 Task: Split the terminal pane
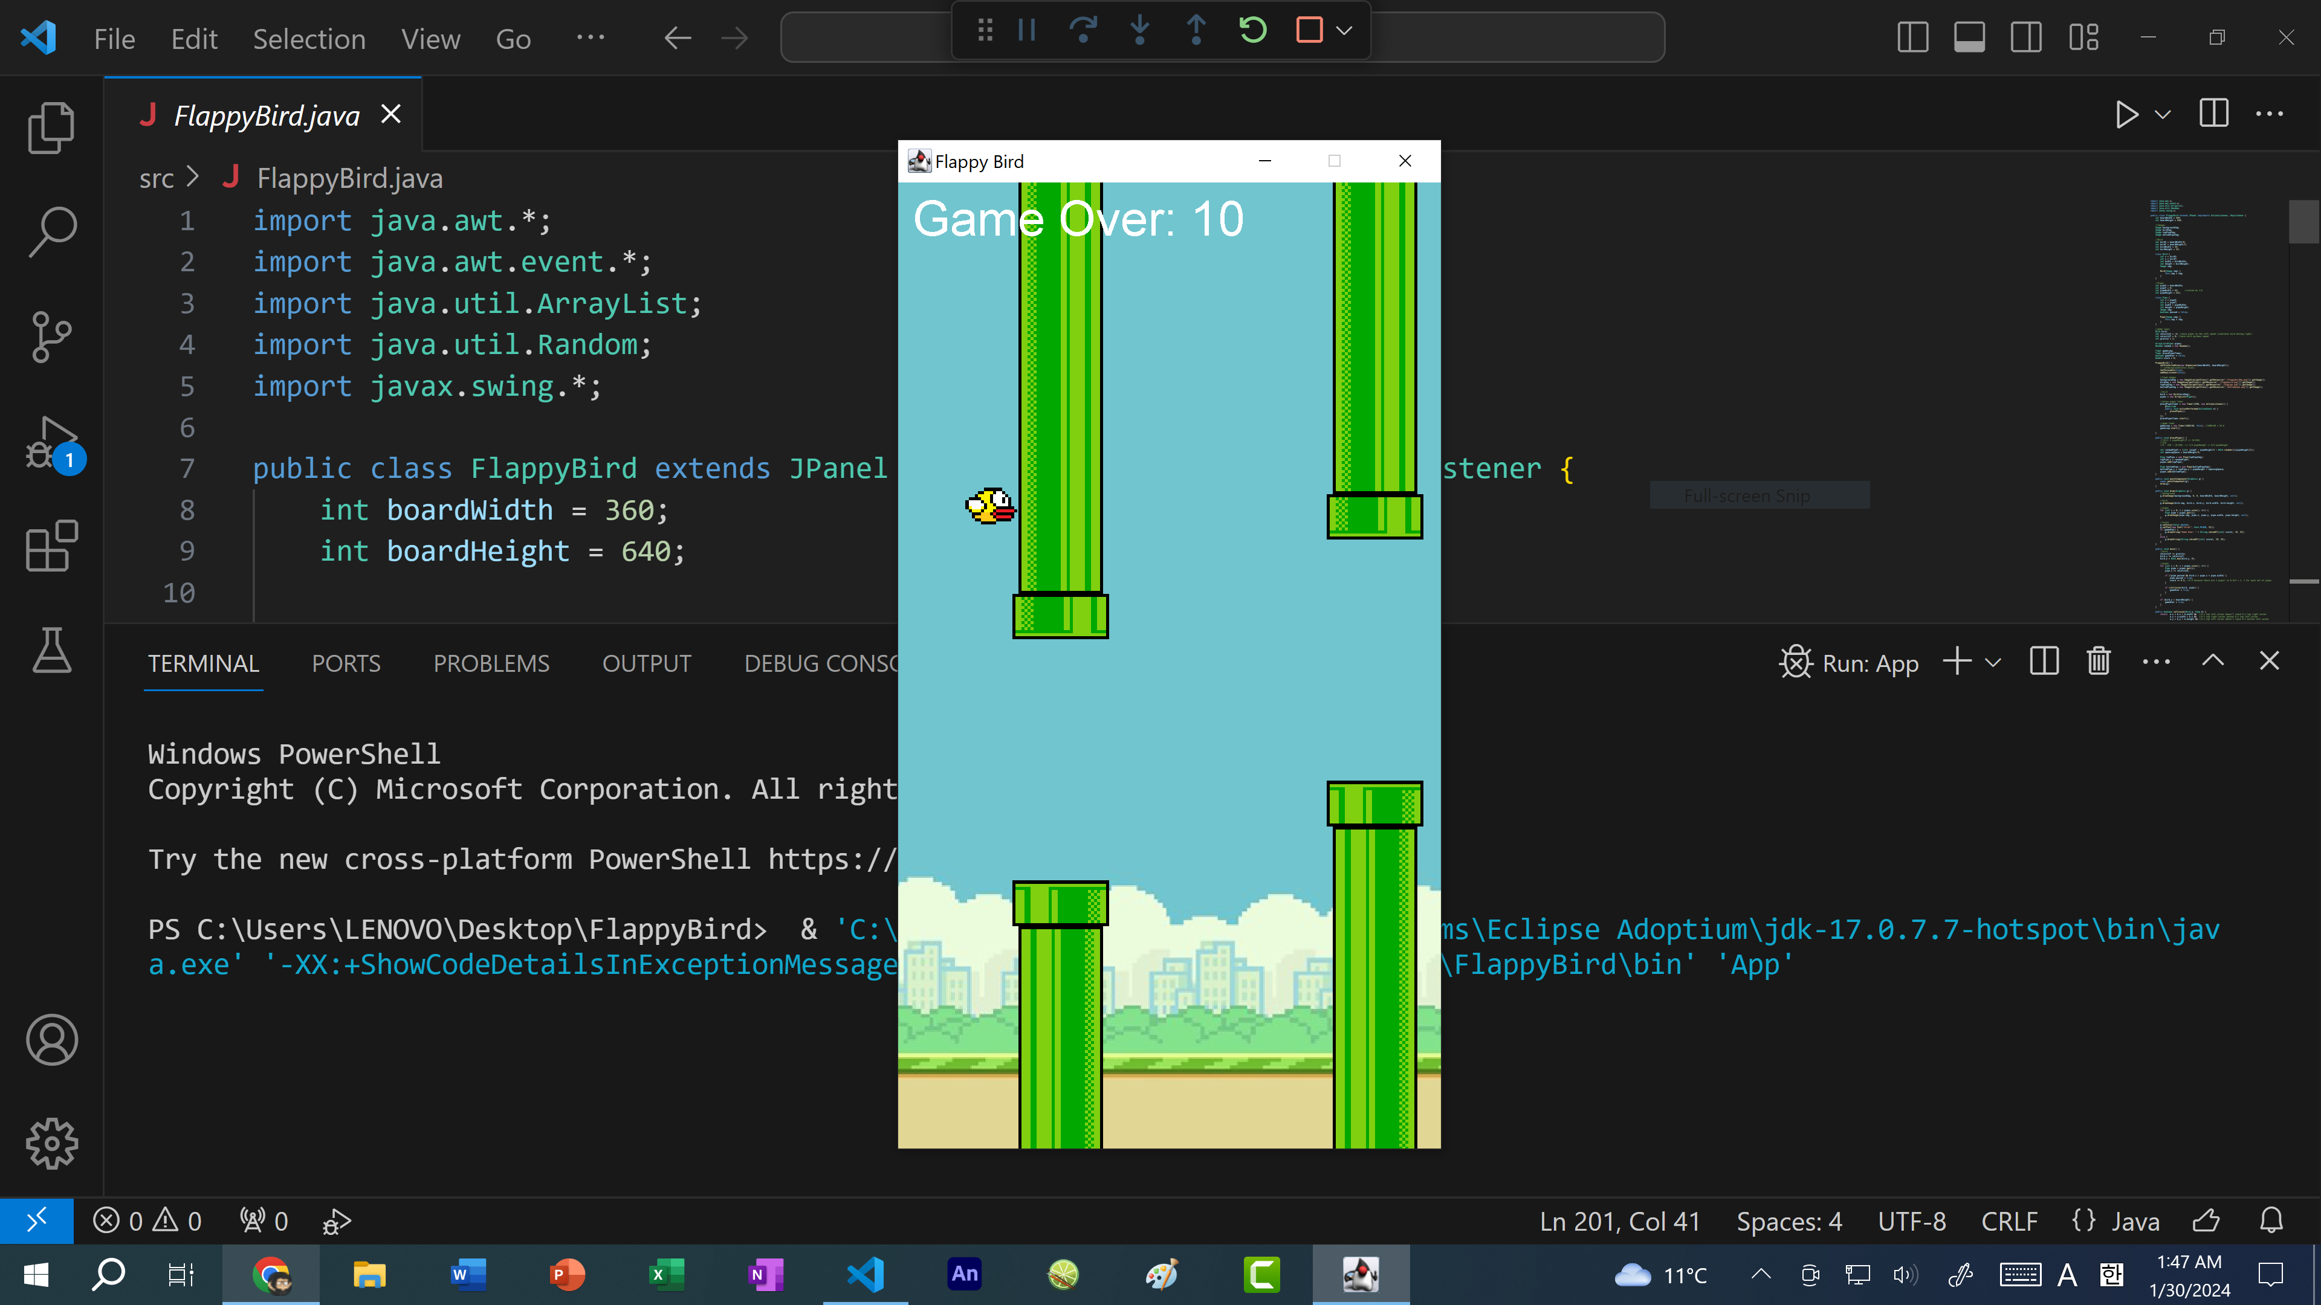point(2044,661)
